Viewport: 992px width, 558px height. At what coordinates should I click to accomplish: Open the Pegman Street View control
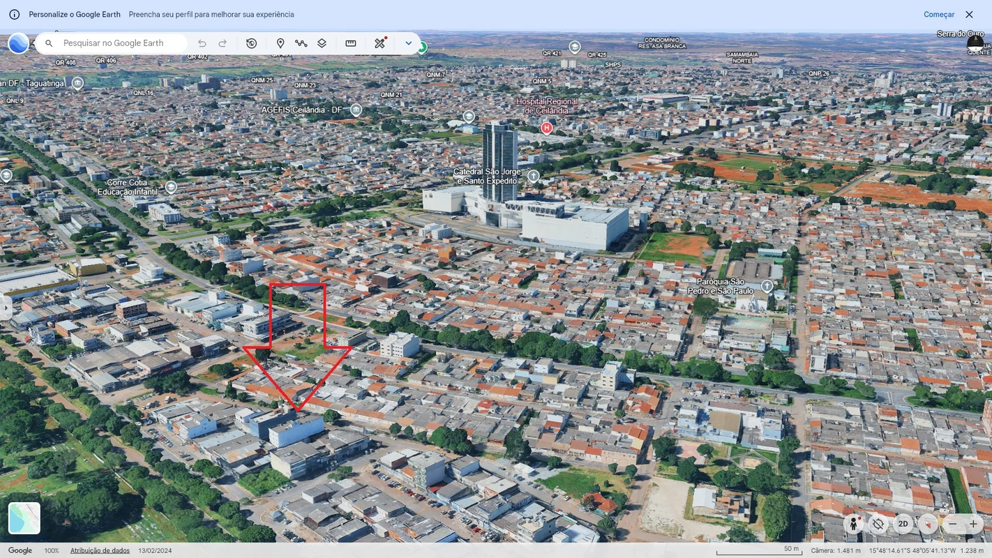(854, 524)
